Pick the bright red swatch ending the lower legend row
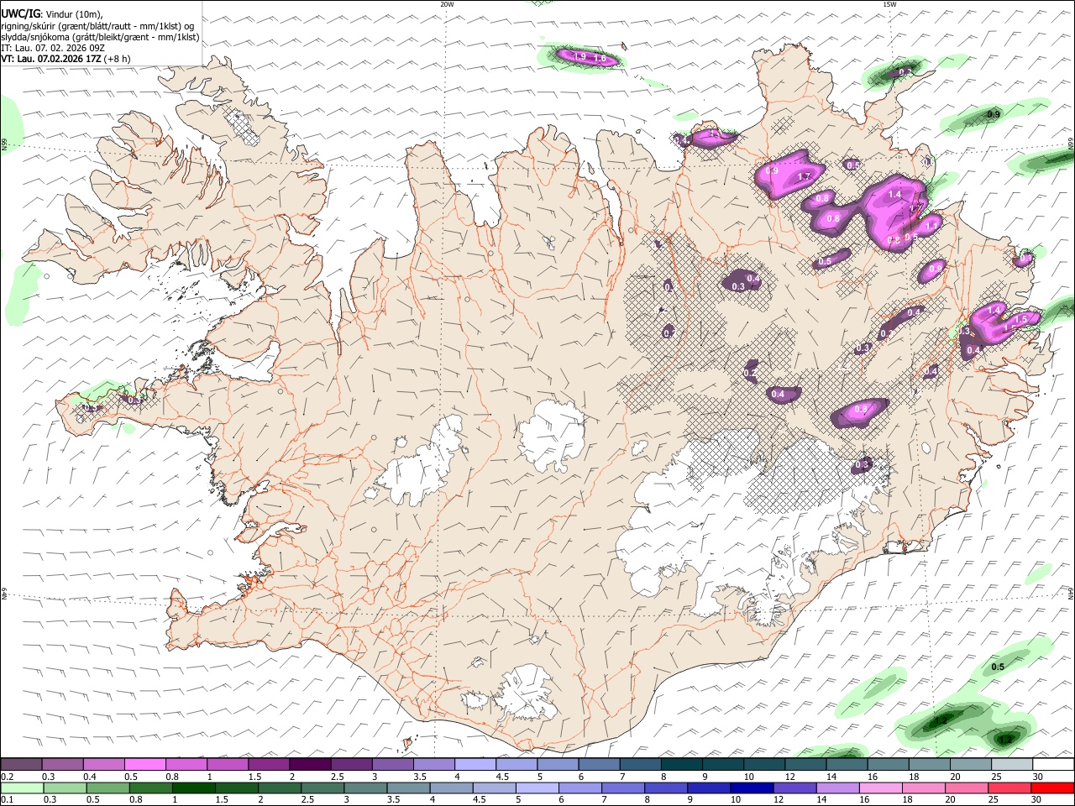Screen dimensions: 1075x806 click(x=1051, y=788)
